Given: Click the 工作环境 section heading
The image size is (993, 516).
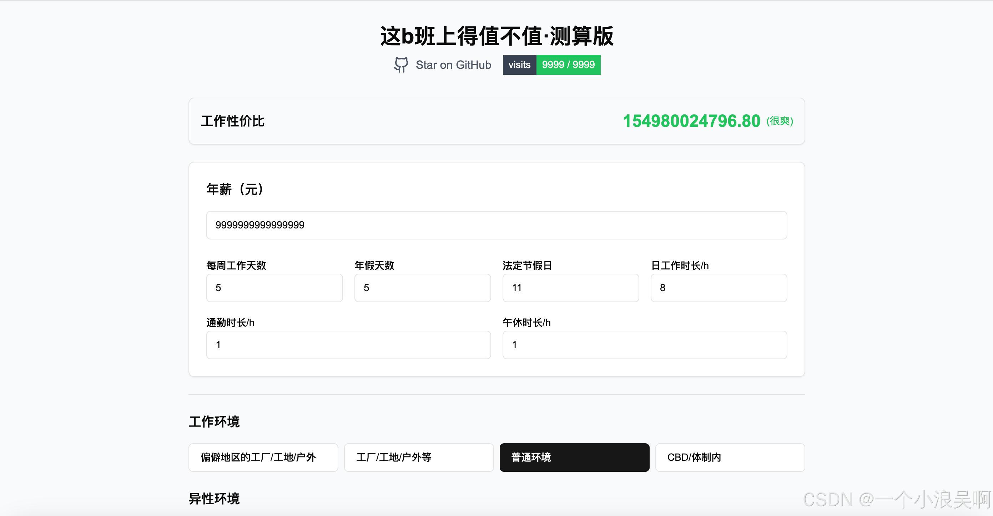Looking at the screenshot, I should [214, 422].
